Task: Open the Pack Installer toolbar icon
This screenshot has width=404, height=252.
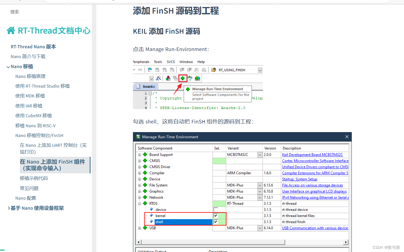Action: coord(197,78)
